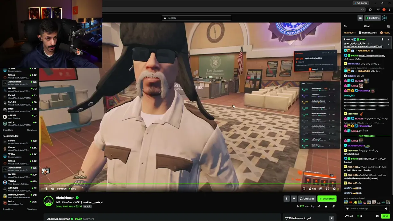Viewport: 393px width, 221px height.
Task: Collapse followed channels with Show Less
Action: (32, 130)
